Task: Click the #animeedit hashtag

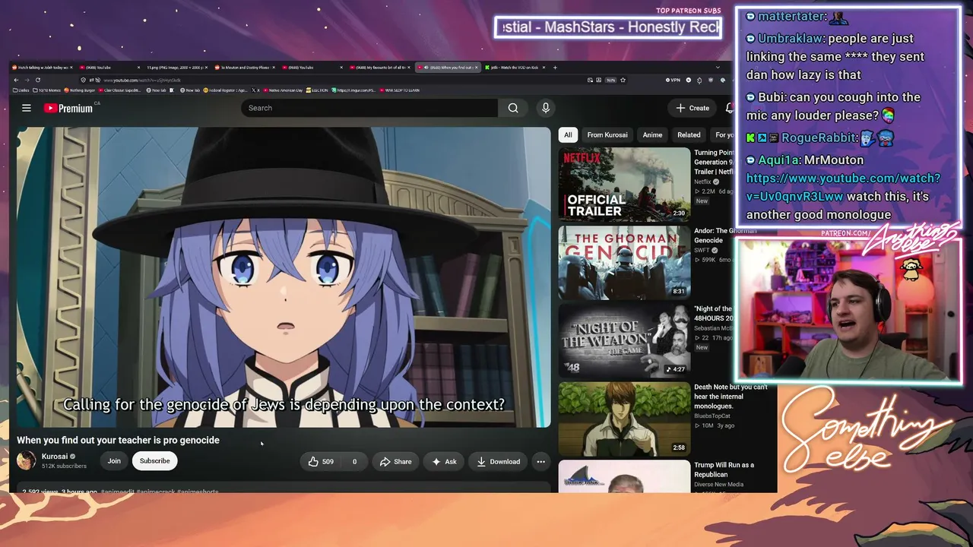Action: (x=117, y=492)
